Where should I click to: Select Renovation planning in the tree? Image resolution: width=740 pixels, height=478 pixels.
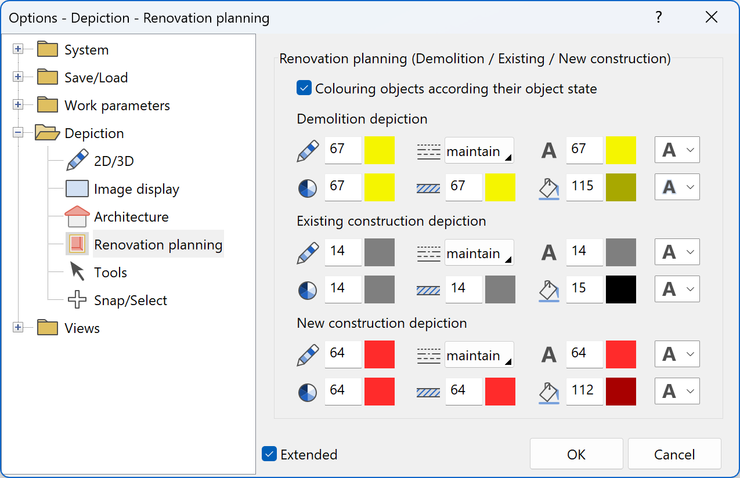click(158, 244)
